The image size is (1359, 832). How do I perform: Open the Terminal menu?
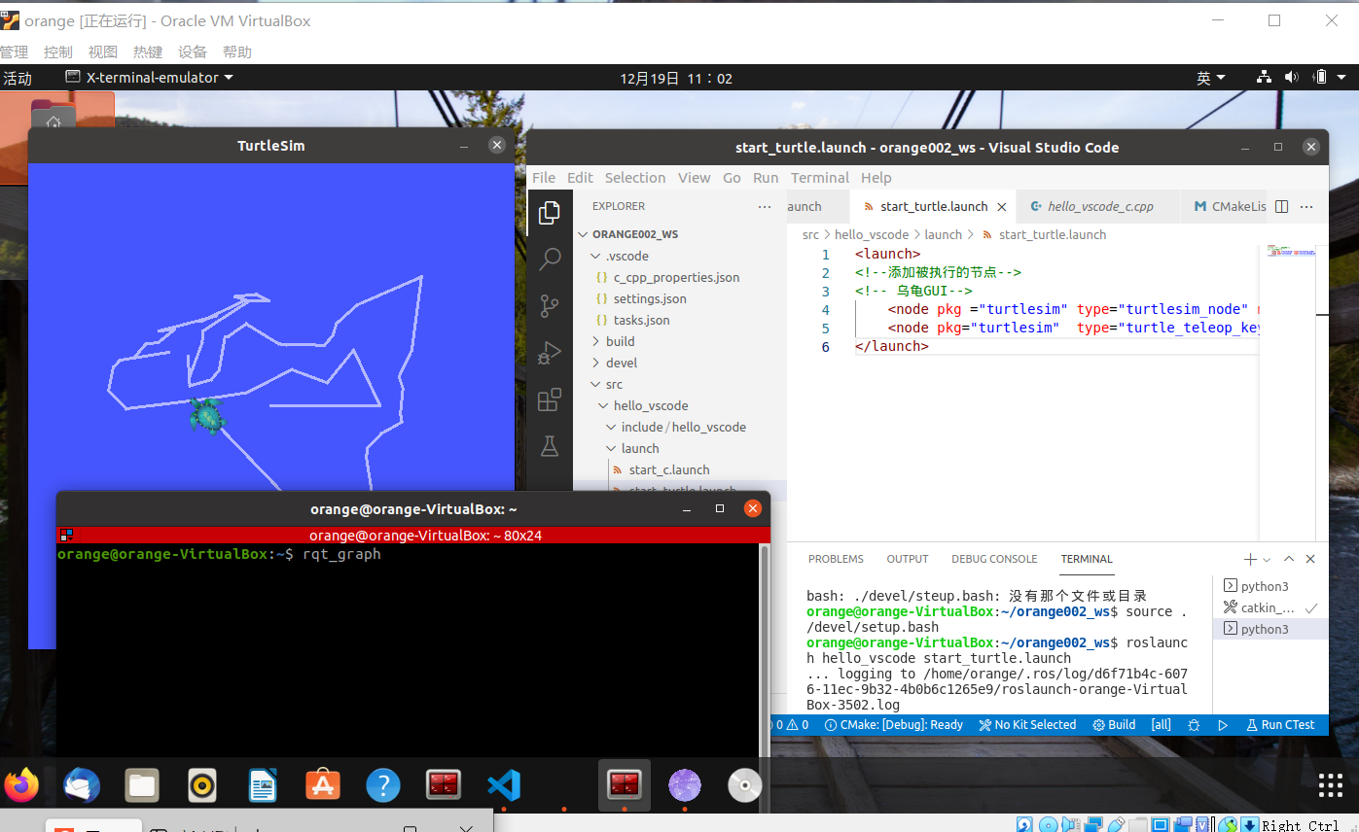coord(819,177)
